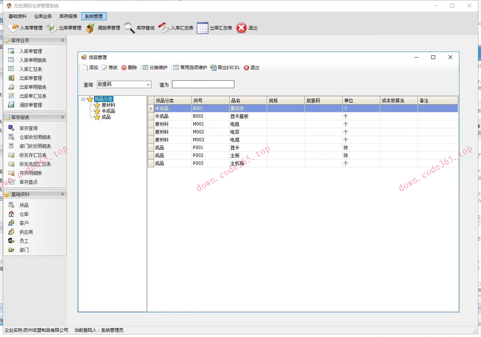481x337 pixels.
Task: Click 添加 in the 货品管理 toolbar
Action: tap(90, 68)
